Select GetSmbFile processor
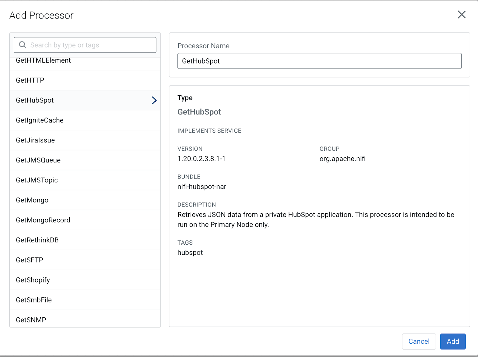The width and height of the screenshot is (478, 357). tap(85, 300)
